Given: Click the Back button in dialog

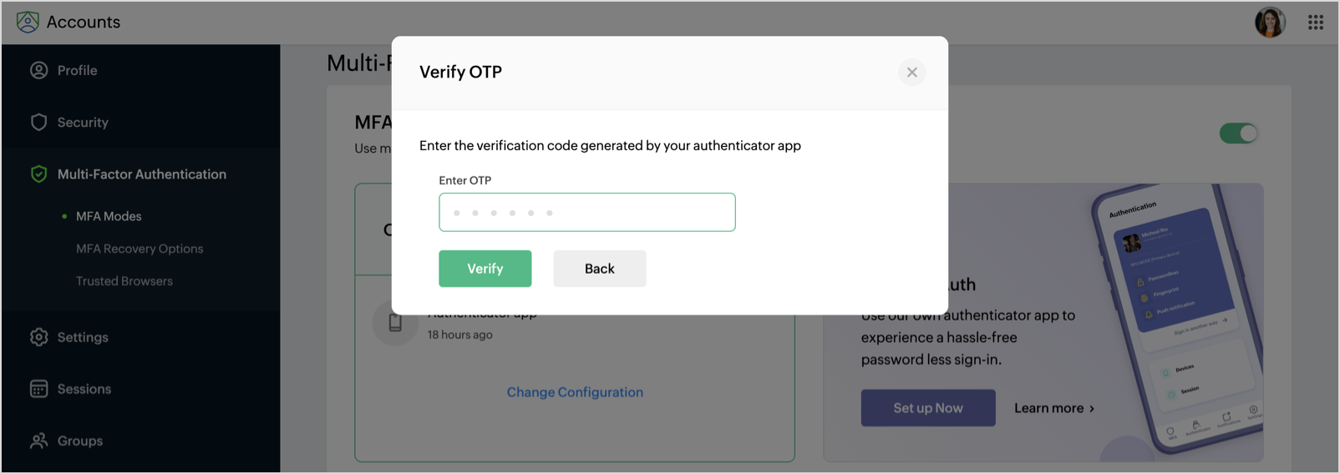Looking at the screenshot, I should click(599, 269).
